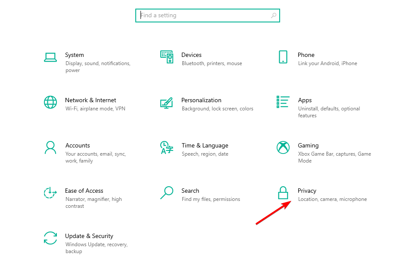418x260 pixels.
Task: Open the System settings heading
Action: tap(75, 55)
